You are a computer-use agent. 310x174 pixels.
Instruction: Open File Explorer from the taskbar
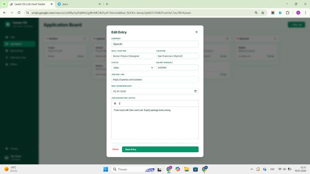point(187,169)
